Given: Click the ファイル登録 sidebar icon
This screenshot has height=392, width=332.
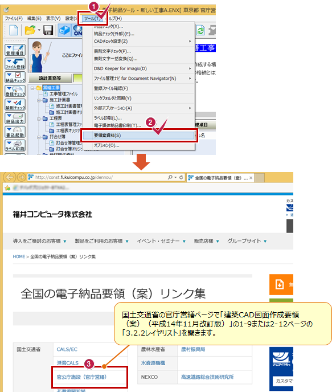Looking at the screenshot, I should [15, 64].
